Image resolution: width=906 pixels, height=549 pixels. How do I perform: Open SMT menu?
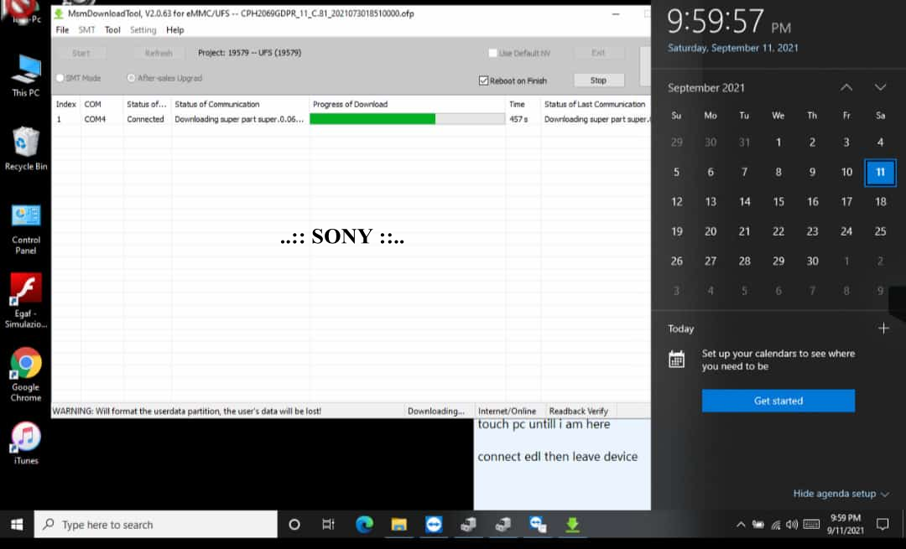coord(86,30)
